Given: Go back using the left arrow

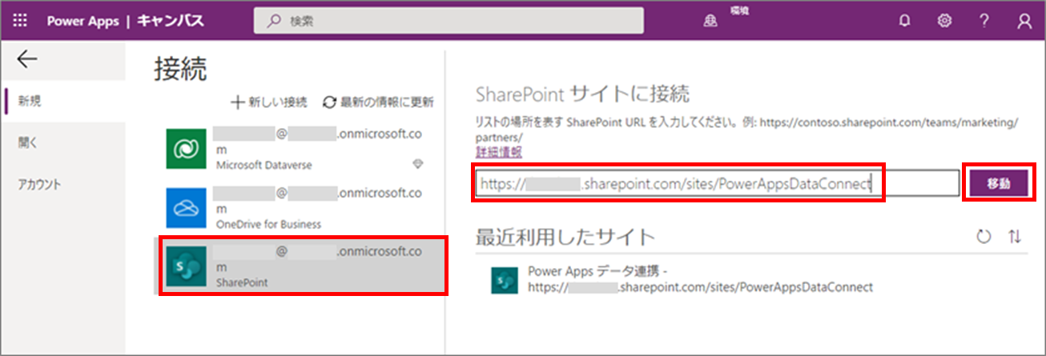Looking at the screenshot, I should [26, 60].
